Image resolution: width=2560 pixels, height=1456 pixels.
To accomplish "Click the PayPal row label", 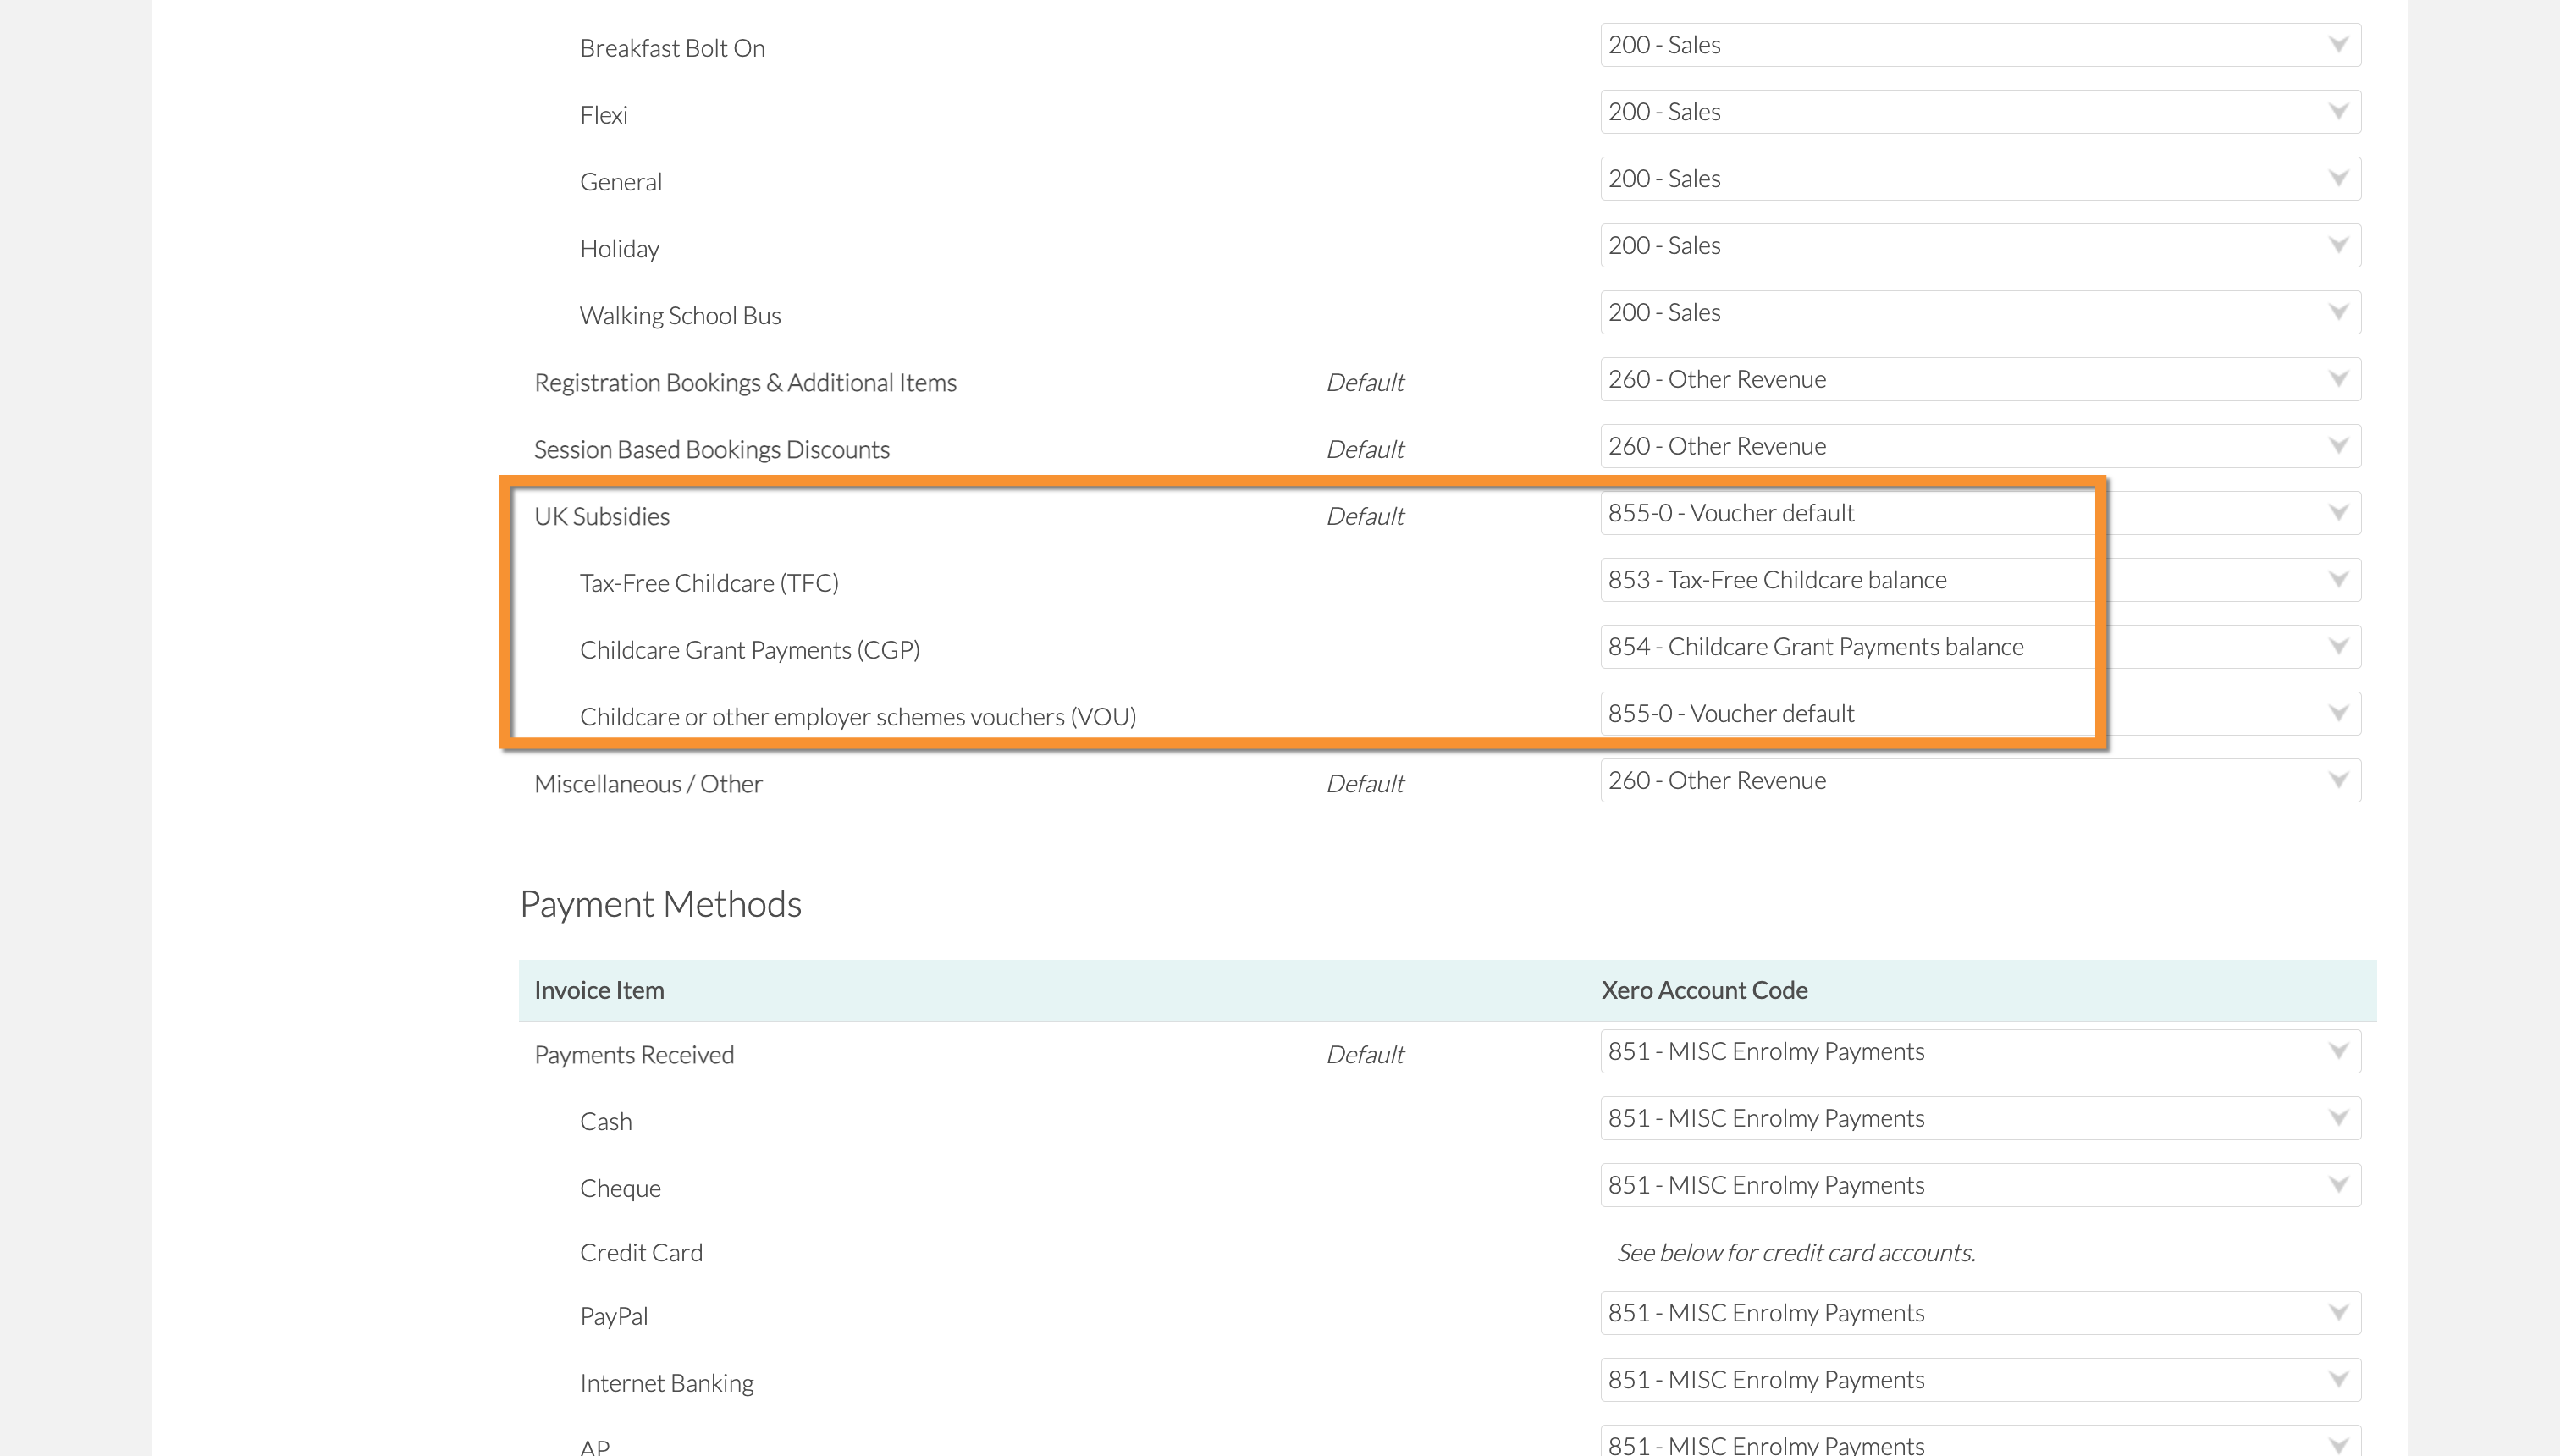I will click(x=614, y=1317).
